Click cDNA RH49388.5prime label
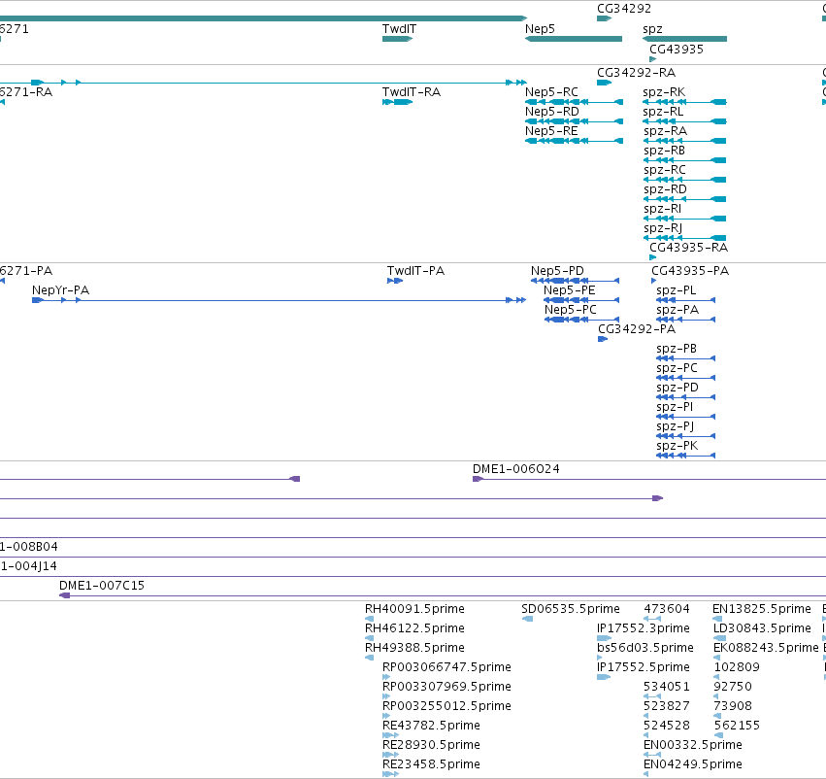826x779 pixels. 414,648
